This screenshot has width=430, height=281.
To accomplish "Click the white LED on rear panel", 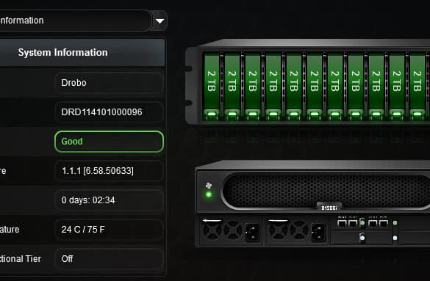I will tap(395, 238).
